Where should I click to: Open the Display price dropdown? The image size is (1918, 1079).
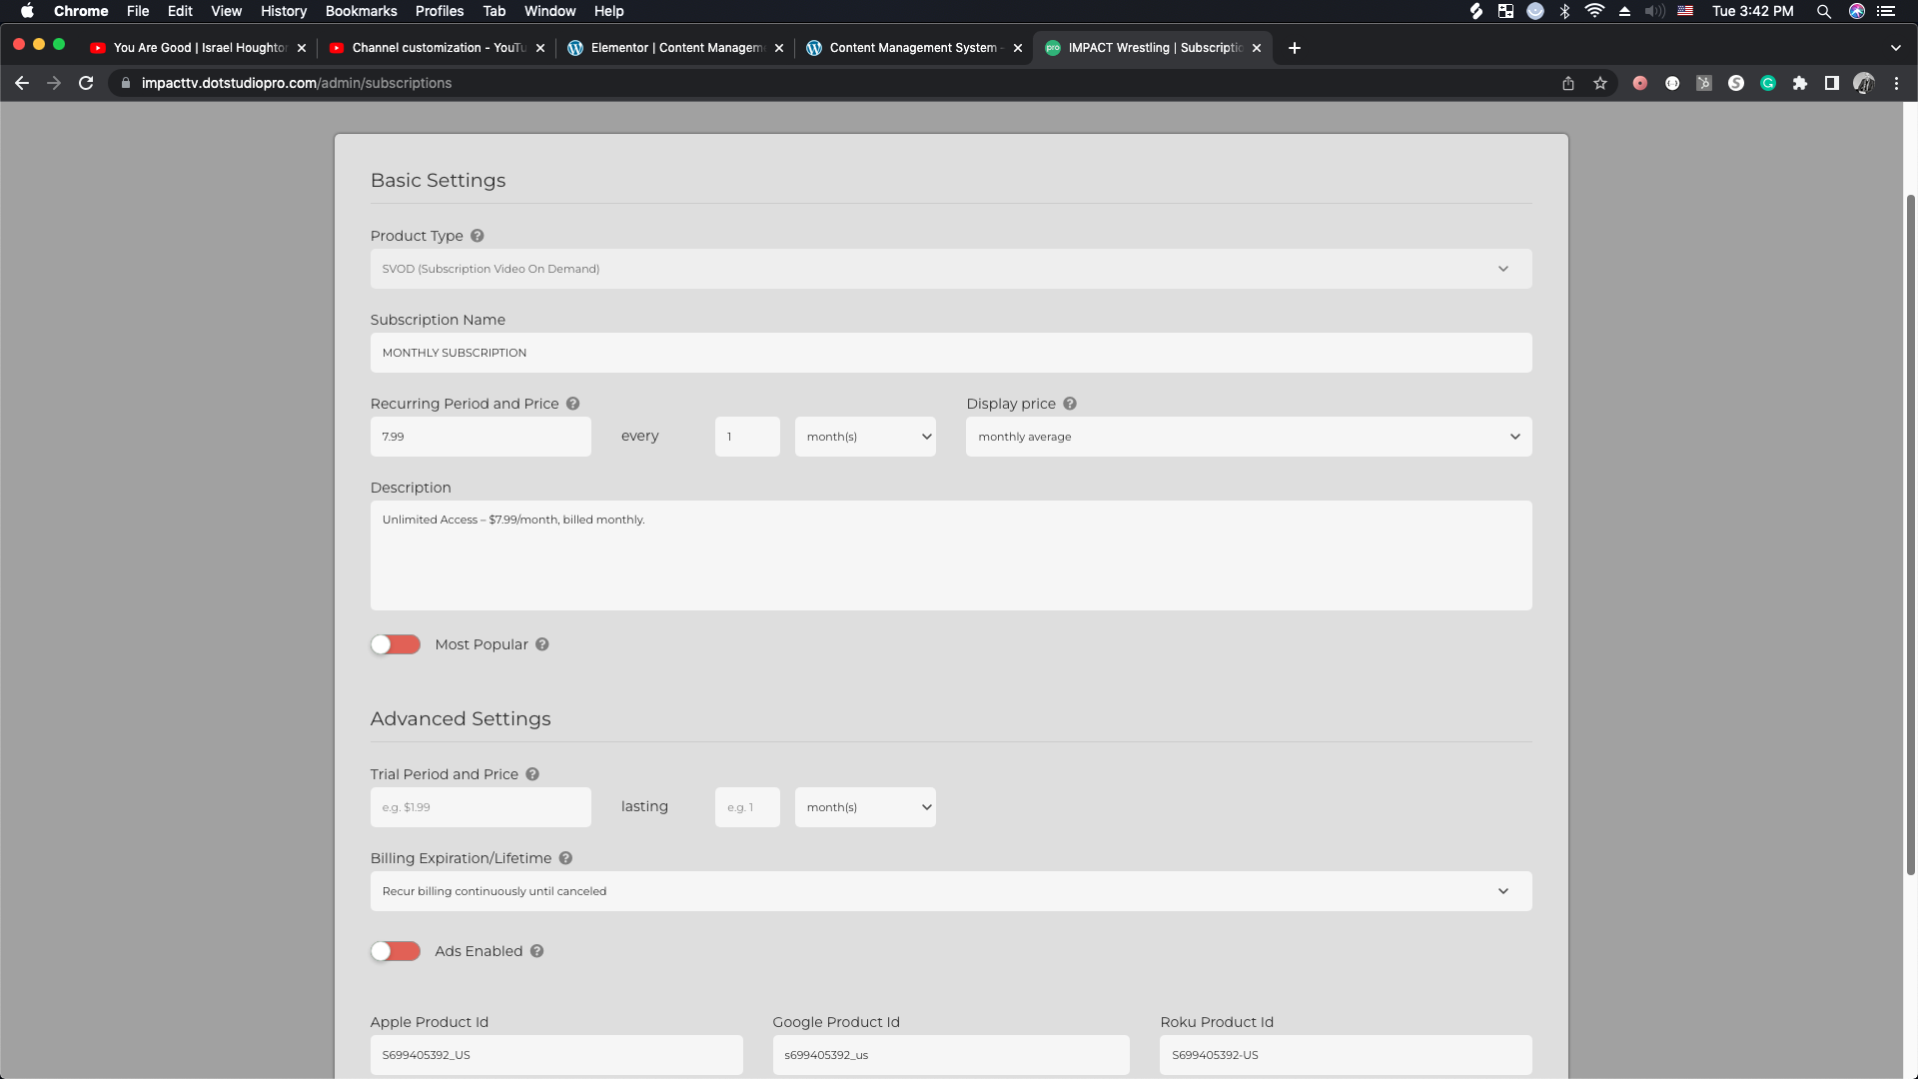pos(1247,437)
